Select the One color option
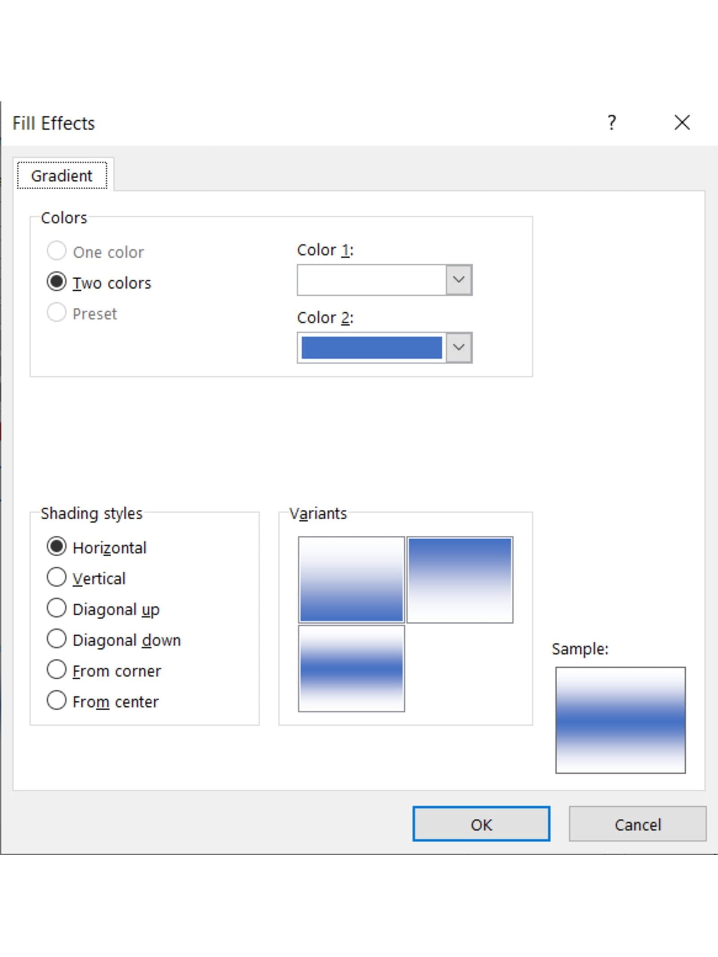The height and width of the screenshot is (957, 718). click(57, 251)
